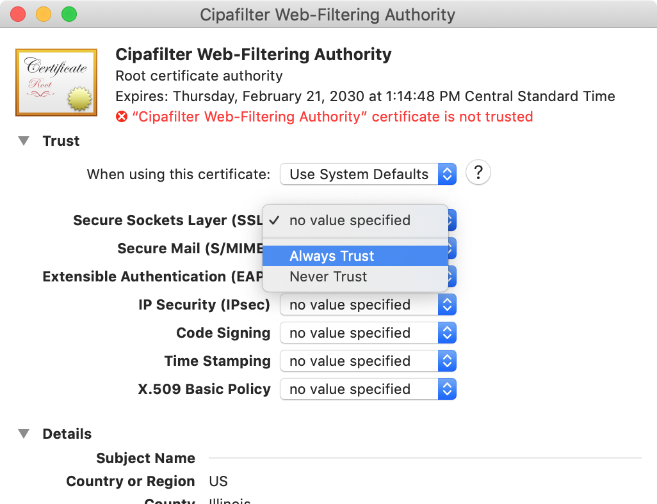Select 'Never Trust' in the open dropdown
The height and width of the screenshot is (504, 657).
[328, 277]
